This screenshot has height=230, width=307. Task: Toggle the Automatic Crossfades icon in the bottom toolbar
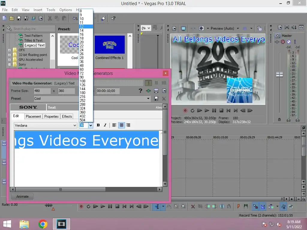263,206
